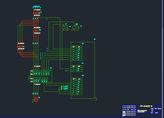Select the yellow drawing number in title block
This screenshot has width=164, height=118.
coord(146,106)
